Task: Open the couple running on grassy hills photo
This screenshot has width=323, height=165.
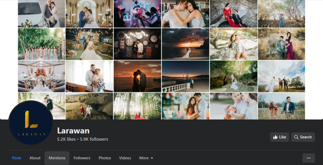Action: point(89,106)
